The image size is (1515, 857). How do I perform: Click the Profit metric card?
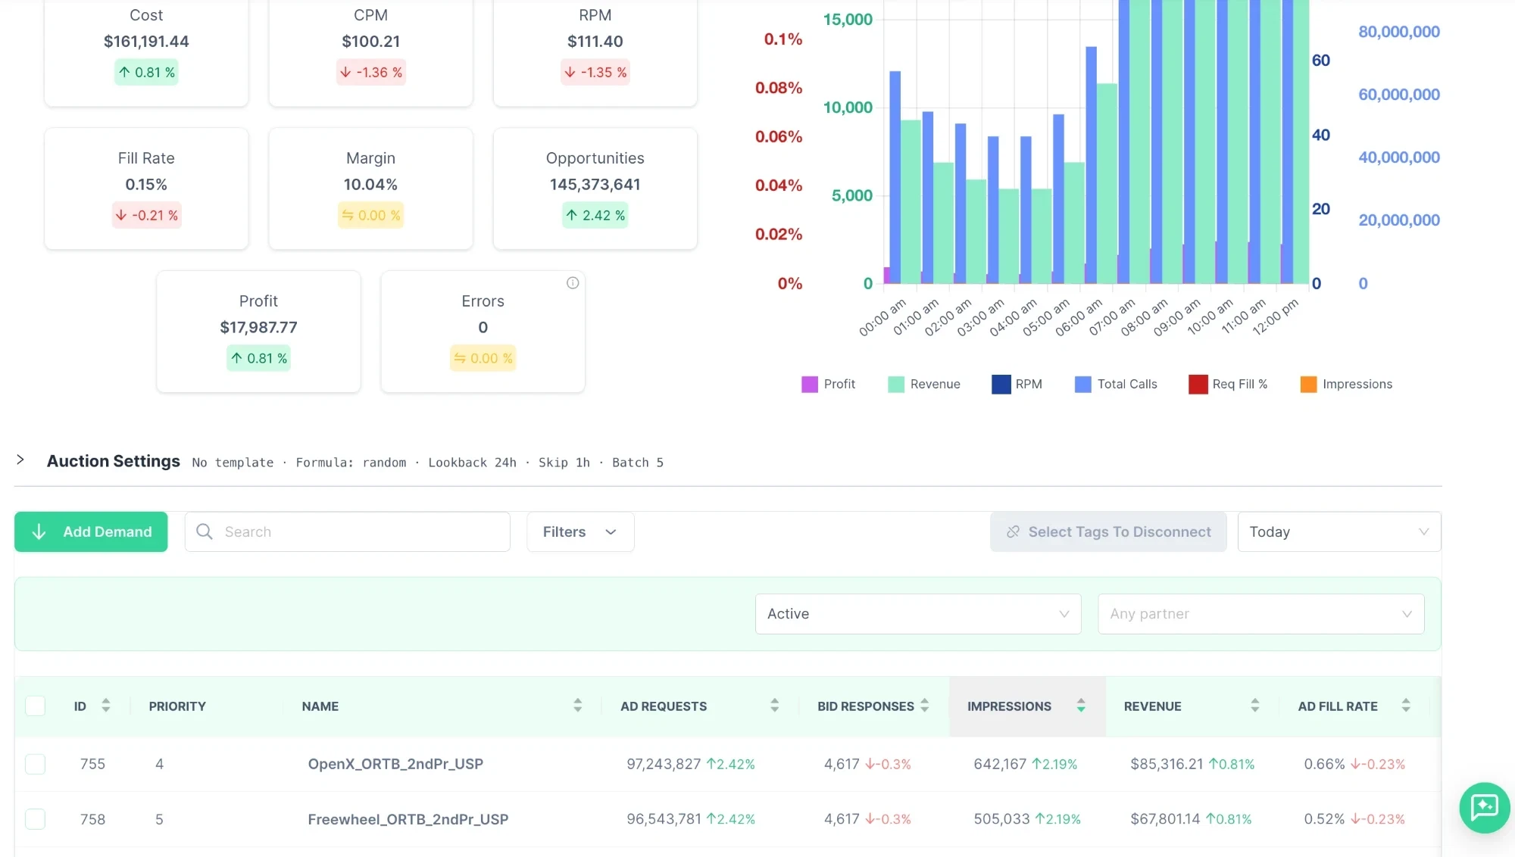pos(258,332)
